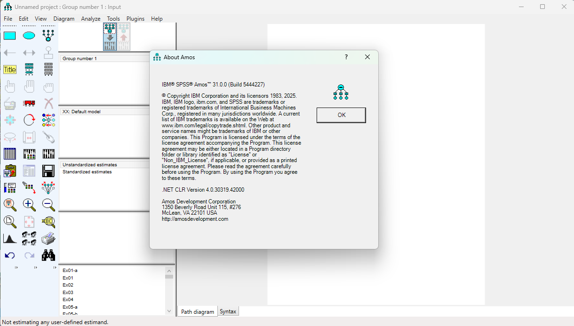The height and width of the screenshot is (326, 574).
Task: Choose the Draw latent variable with indicators tool
Action: (48, 36)
